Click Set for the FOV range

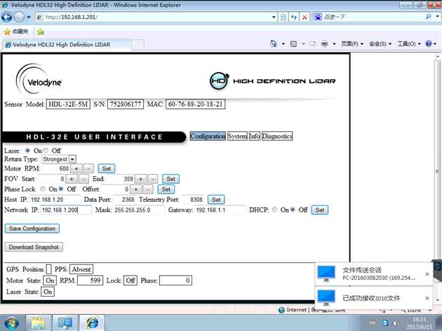click(170, 179)
